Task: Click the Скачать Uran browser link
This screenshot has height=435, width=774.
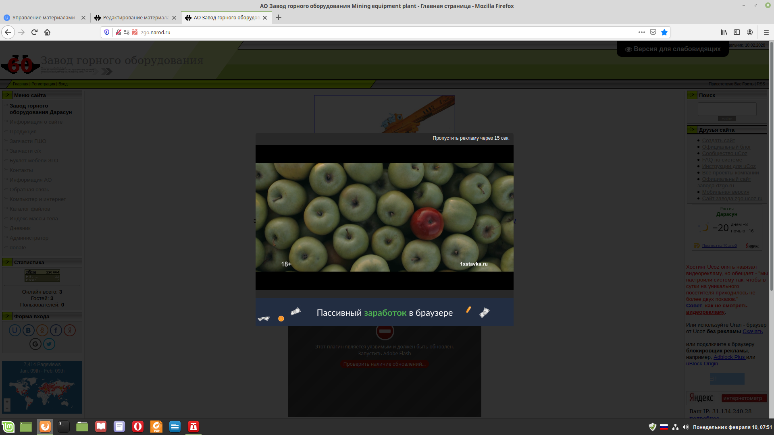Action: pos(752,331)
